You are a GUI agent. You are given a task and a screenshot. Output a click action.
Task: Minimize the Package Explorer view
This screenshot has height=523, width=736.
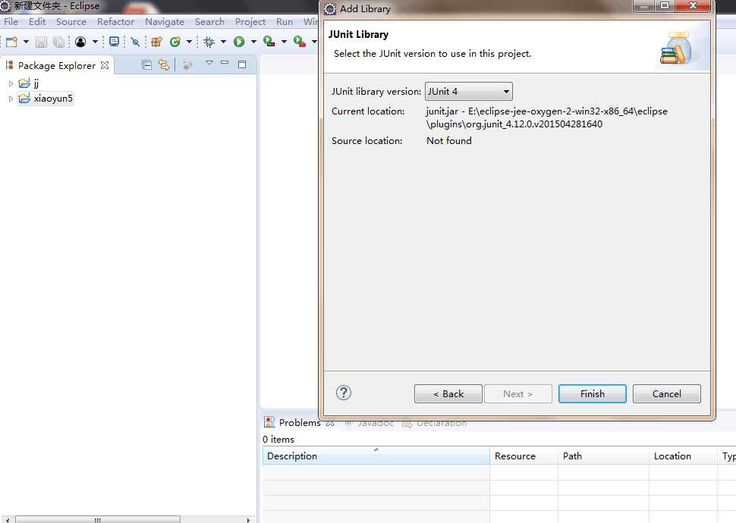point(225,63)
